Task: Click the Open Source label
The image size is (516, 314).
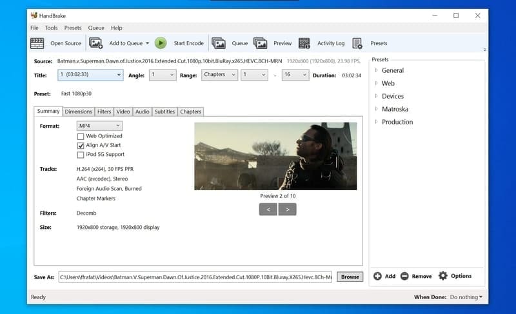Action: (66, 43)
